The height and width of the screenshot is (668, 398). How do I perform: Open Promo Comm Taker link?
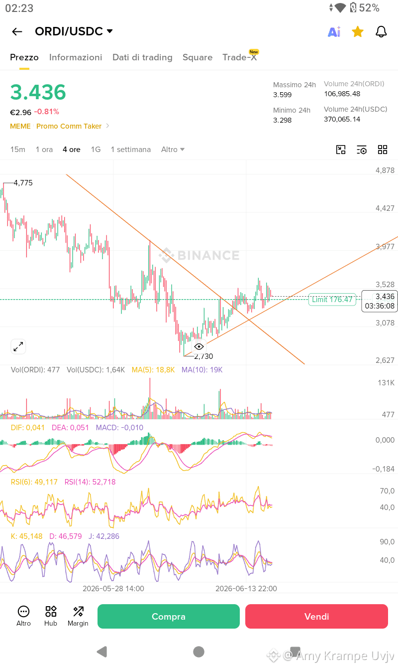click(x=69, y=126)
